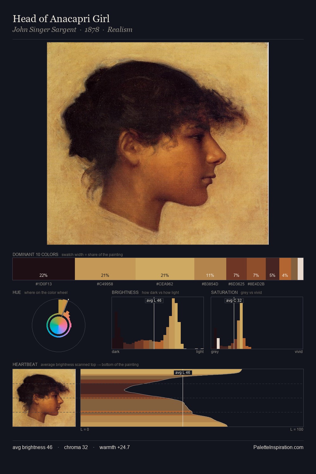316x474 pixels.
Task: Click the '#CEA962' hex code label
Action: tap(165, 284)
